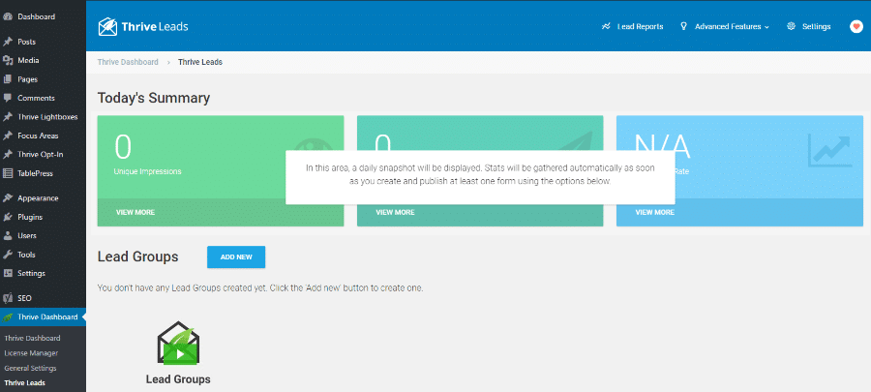Click the Posts pin icon

[x=8, y=42]
